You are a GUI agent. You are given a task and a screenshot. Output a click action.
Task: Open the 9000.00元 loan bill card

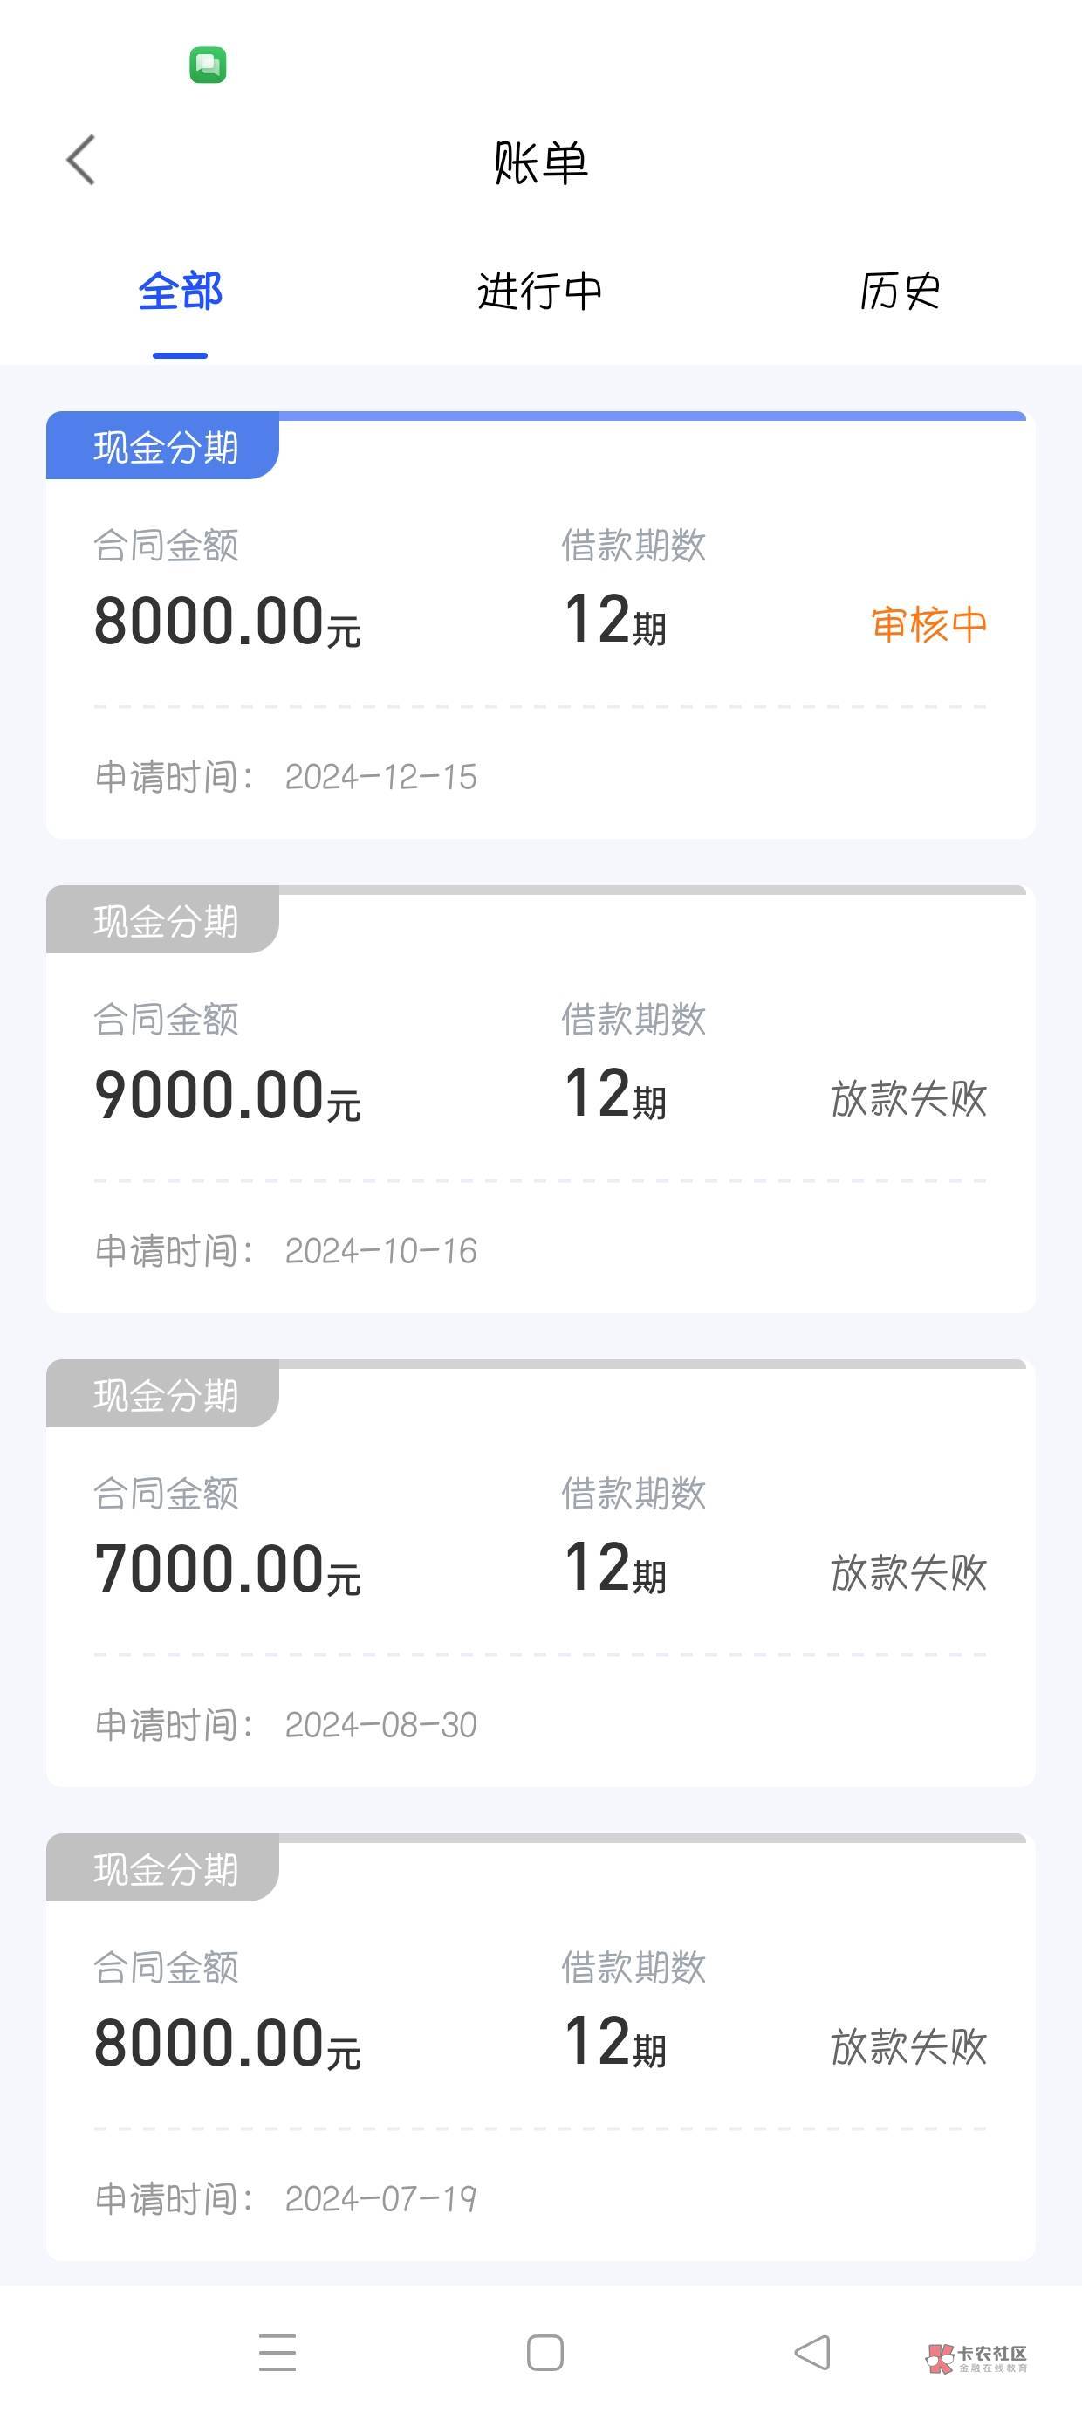coord(540,1099)
